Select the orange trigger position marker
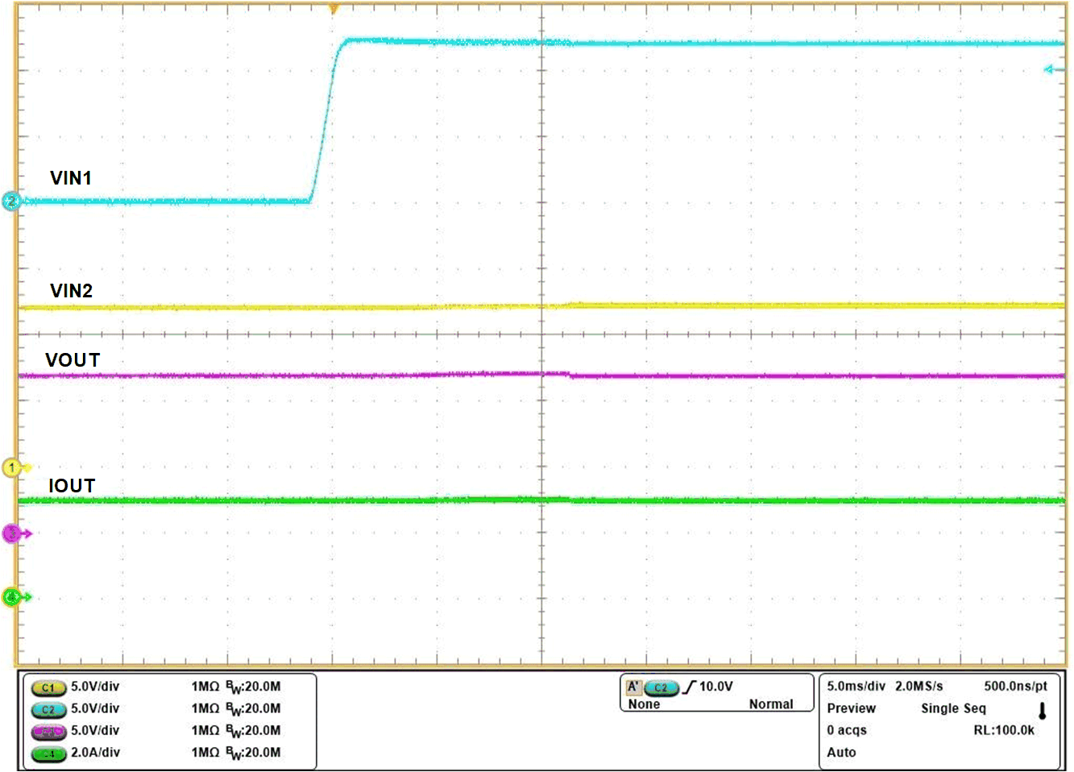 tap(333, 8)
